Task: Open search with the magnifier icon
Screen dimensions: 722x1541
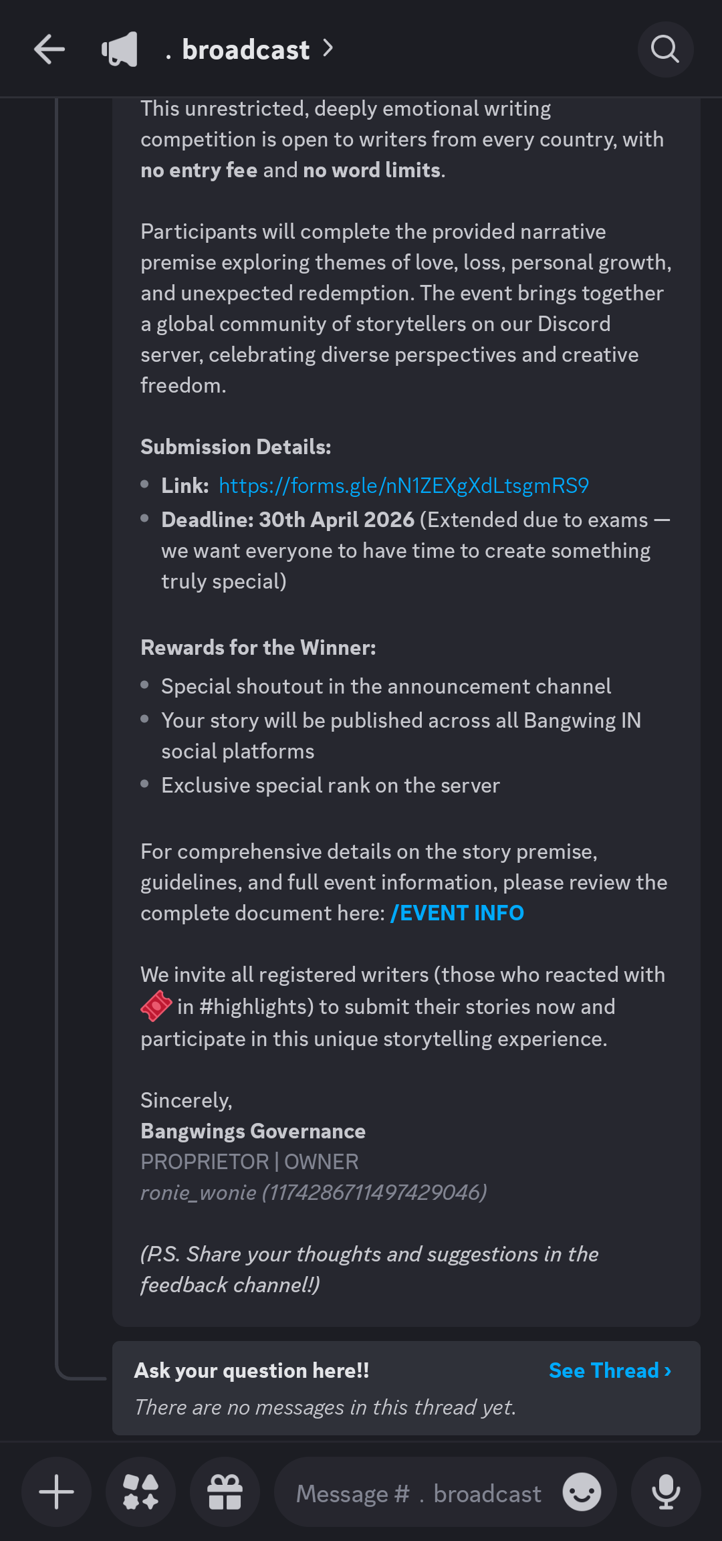Action: [665, 49]
